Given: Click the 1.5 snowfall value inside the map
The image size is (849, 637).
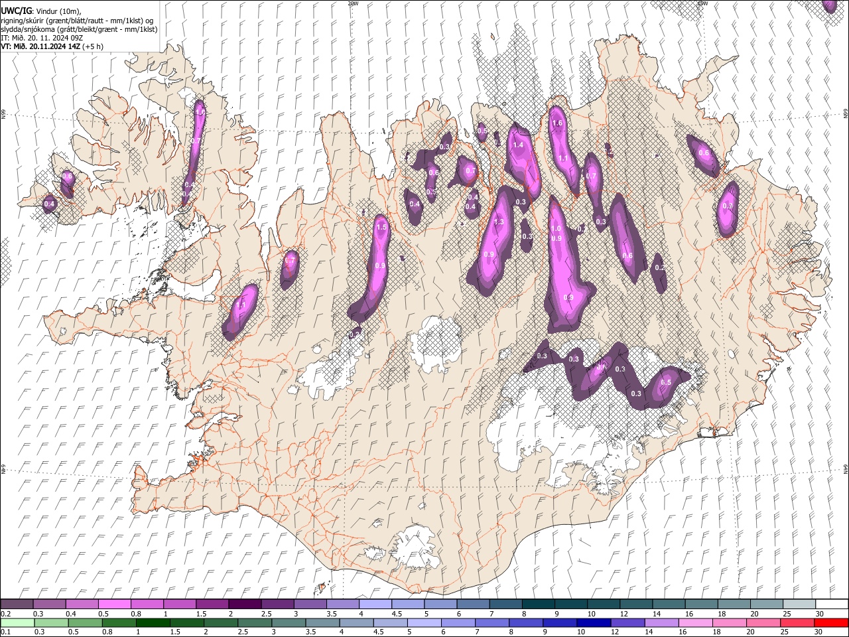Looking at the screenshot, I should pyautogui.click(x=381, y=228).
